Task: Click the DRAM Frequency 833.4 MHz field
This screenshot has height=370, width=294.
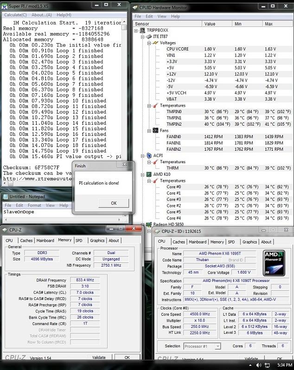Action: click(85, 280)
